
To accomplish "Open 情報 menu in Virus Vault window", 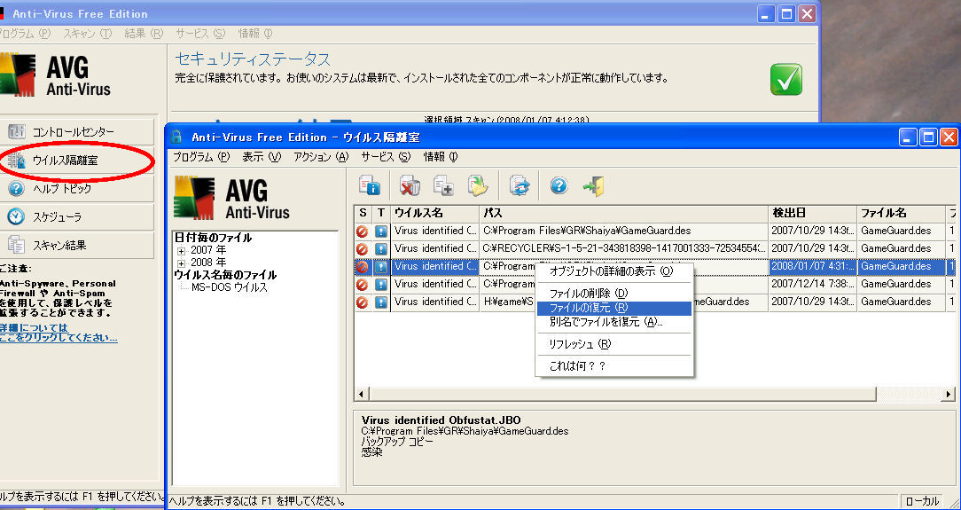I will pos(441,157).
